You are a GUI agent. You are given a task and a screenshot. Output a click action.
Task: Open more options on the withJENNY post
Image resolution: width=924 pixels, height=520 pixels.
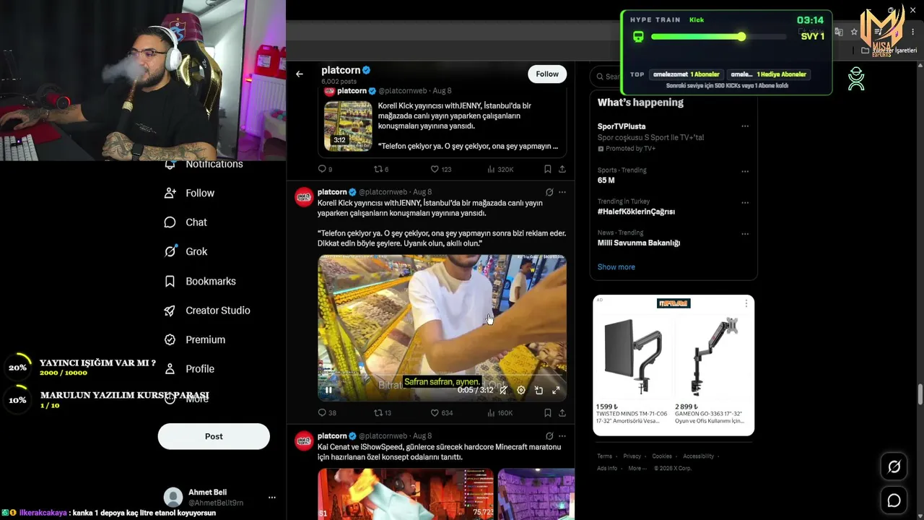562,192
